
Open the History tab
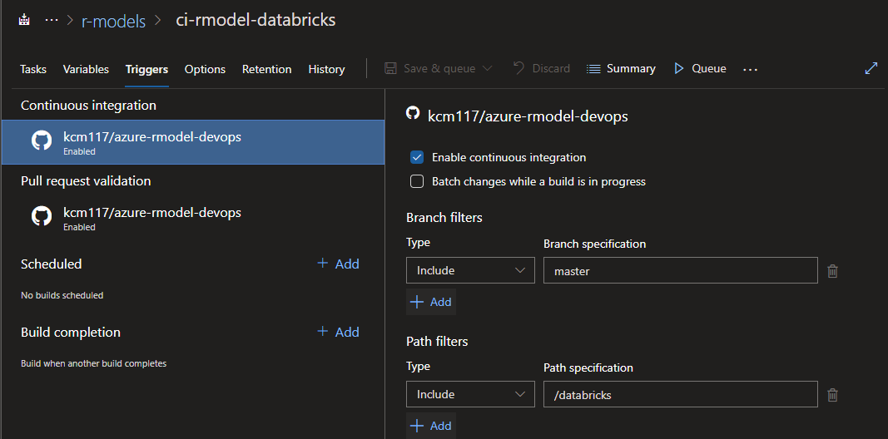326,69
